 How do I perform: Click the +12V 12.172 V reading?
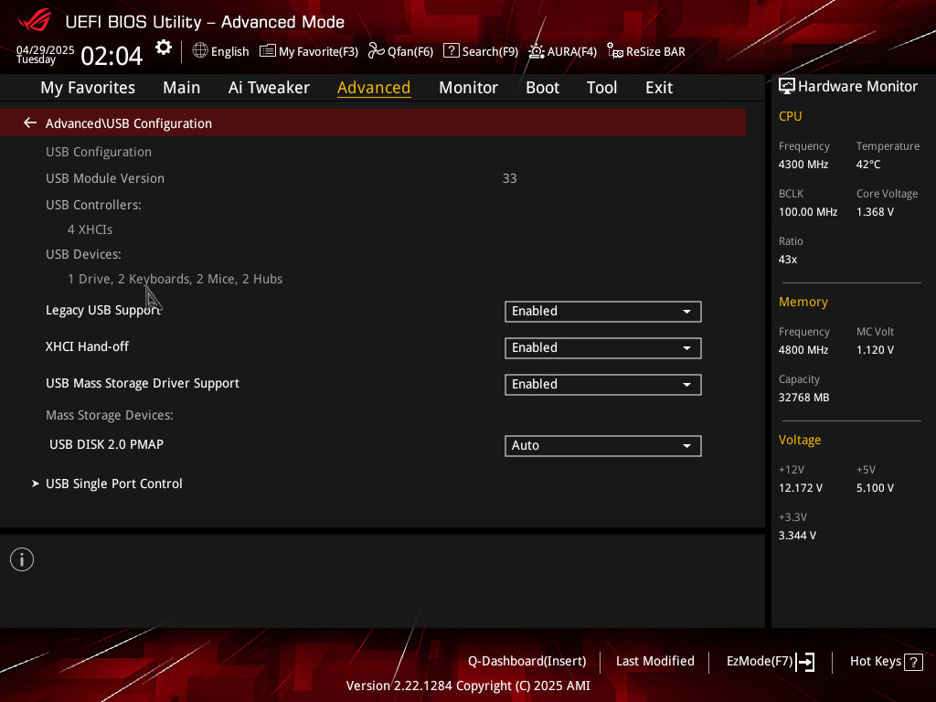click(x=801, y=488)
